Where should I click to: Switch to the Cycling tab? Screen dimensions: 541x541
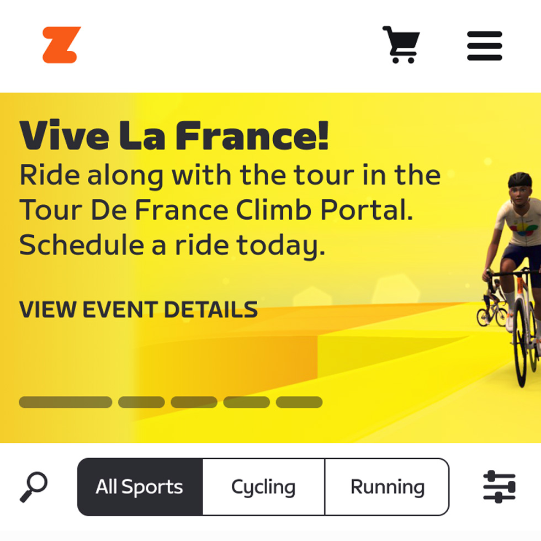pos(263,487)
